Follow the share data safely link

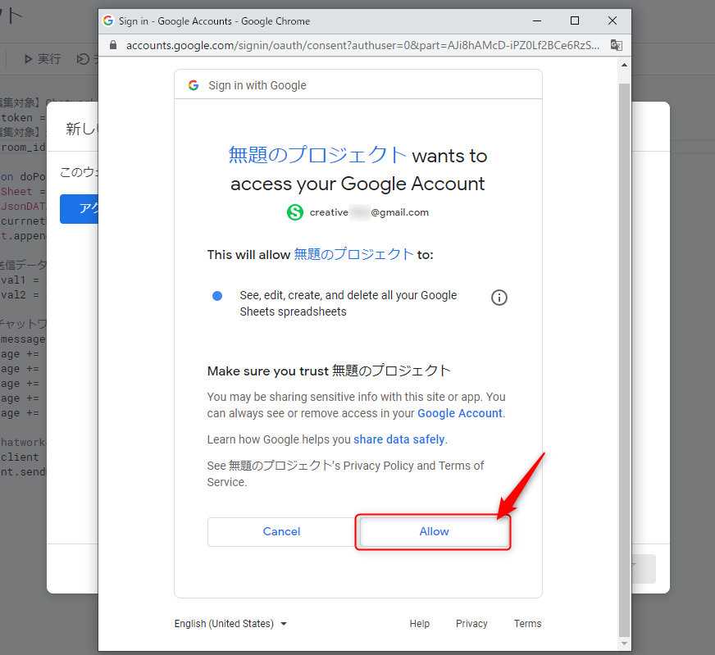click(x=399, y=439)
